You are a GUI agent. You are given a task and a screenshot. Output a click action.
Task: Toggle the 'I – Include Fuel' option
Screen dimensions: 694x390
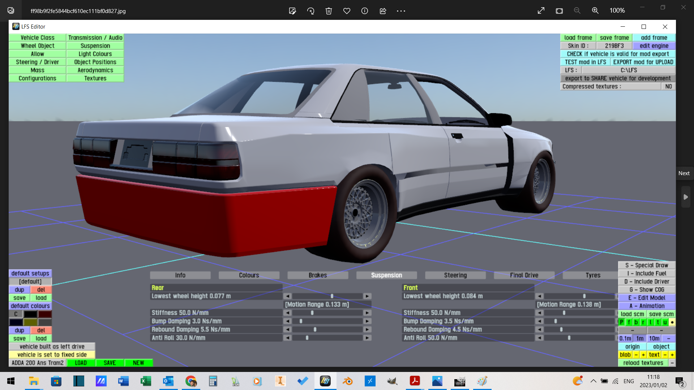point(647,273)
